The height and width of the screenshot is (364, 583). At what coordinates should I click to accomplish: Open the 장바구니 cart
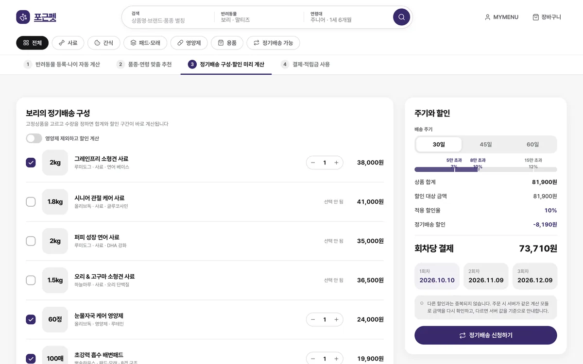coord(547,17)
